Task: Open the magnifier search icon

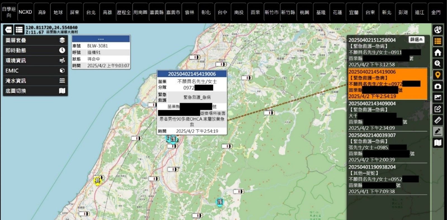Action: [x=438, y=64]
